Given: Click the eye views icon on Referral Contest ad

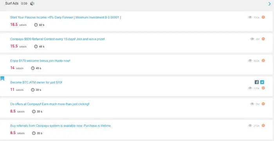Looking at the screenshot, I should 252,39.
